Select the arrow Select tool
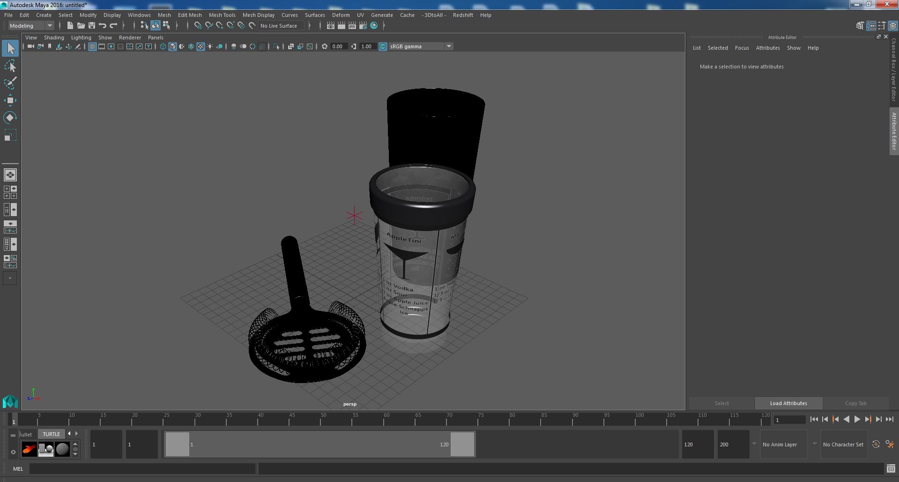The width and height of the screenshot is (899, 482). 10,48
